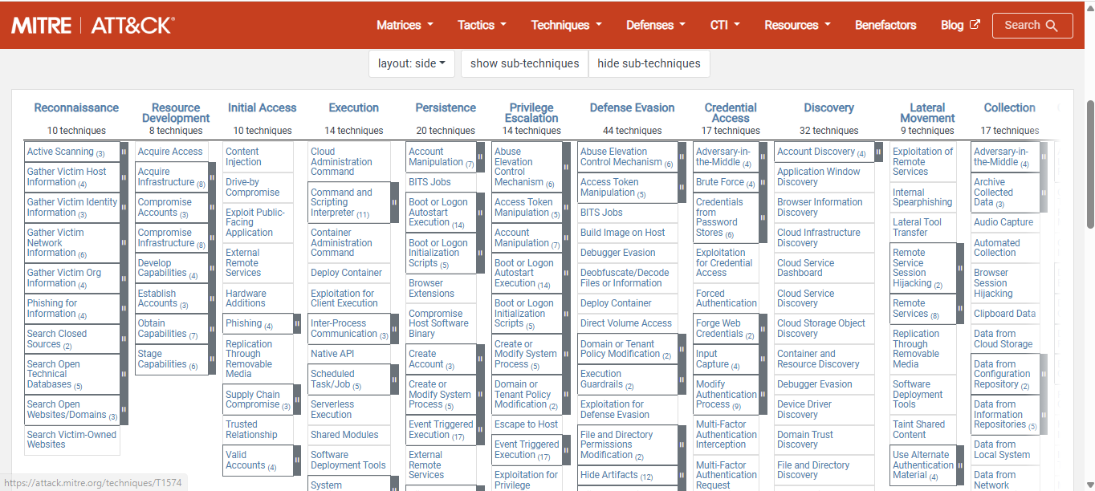Open the Forced Authentication technique

click(x=726, y=298)
